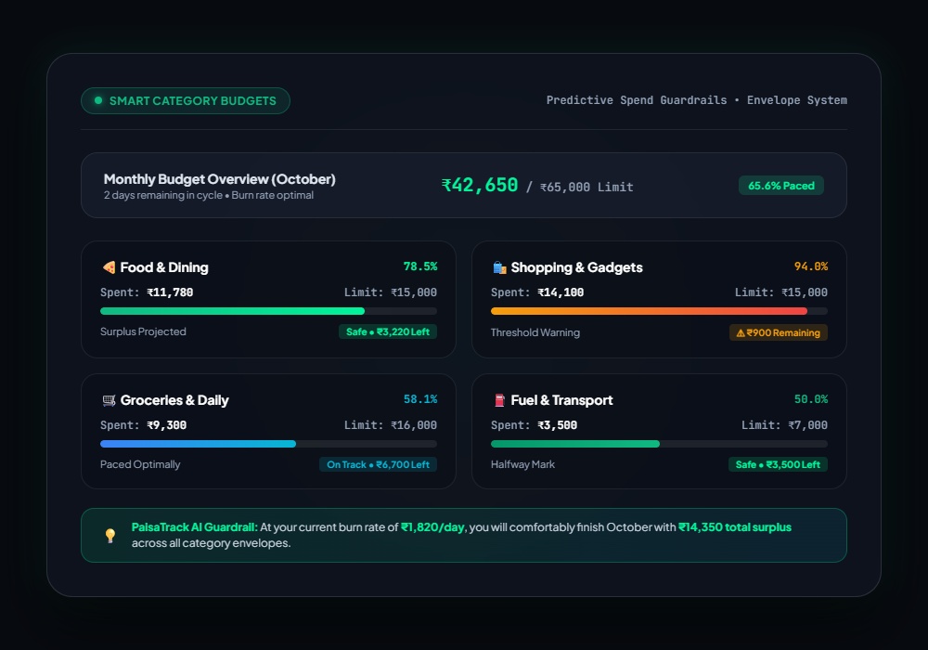Click the shopping bag icon beside Shopping & Gadgets

click(x=499, y=267)
